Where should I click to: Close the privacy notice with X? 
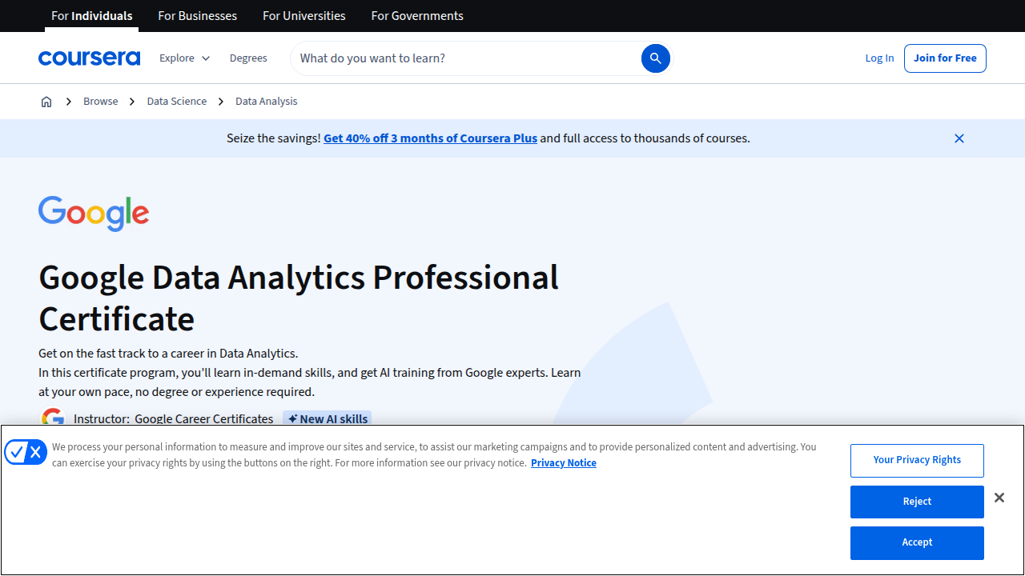pos(999,498)
